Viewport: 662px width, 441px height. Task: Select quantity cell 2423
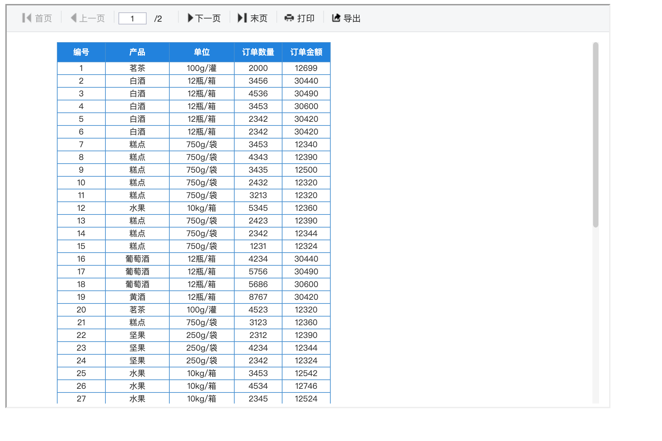[258, 221]
